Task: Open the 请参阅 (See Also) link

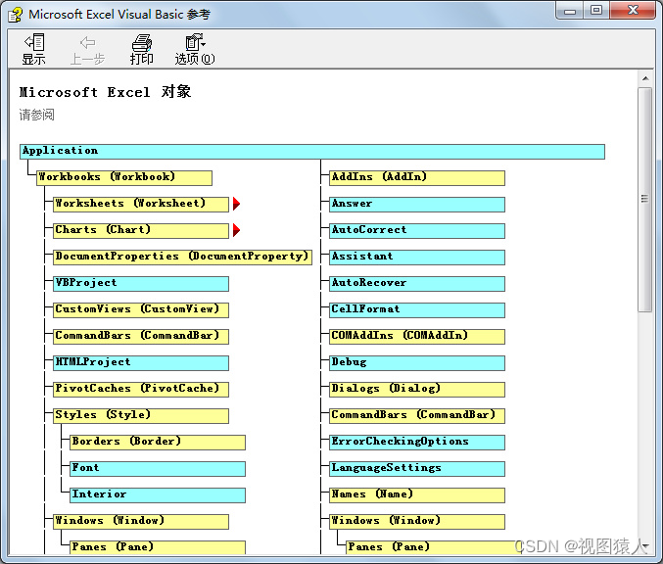Action: point(37,115)
